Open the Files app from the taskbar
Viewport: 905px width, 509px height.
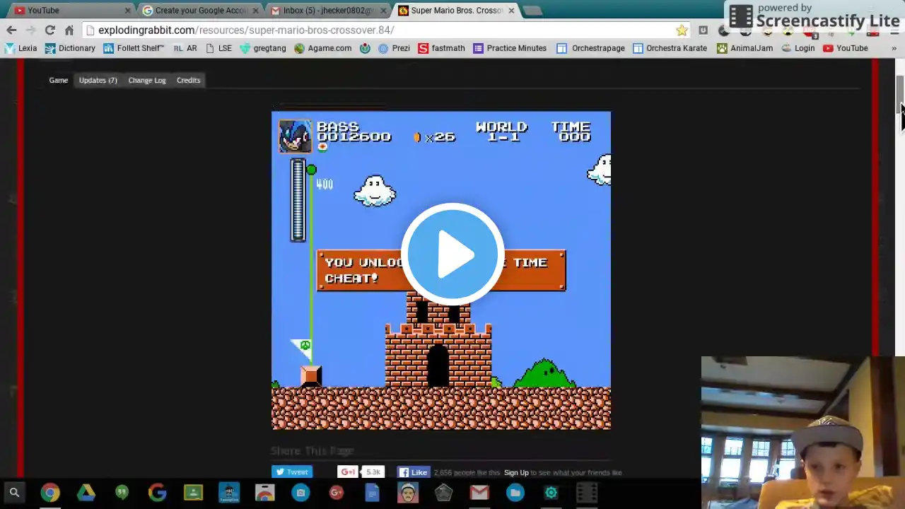[x=515, y=492]
